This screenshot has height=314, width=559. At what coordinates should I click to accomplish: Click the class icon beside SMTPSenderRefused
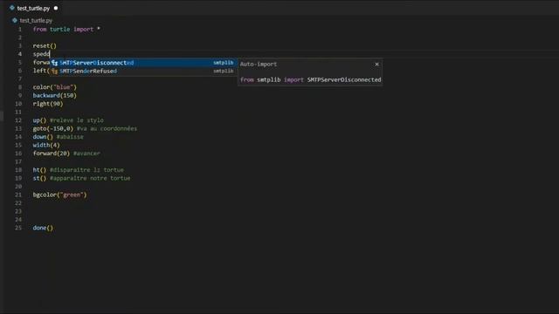point(54,71)
